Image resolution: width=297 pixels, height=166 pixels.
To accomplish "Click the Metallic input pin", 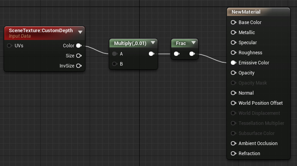I will pos(233,33).
